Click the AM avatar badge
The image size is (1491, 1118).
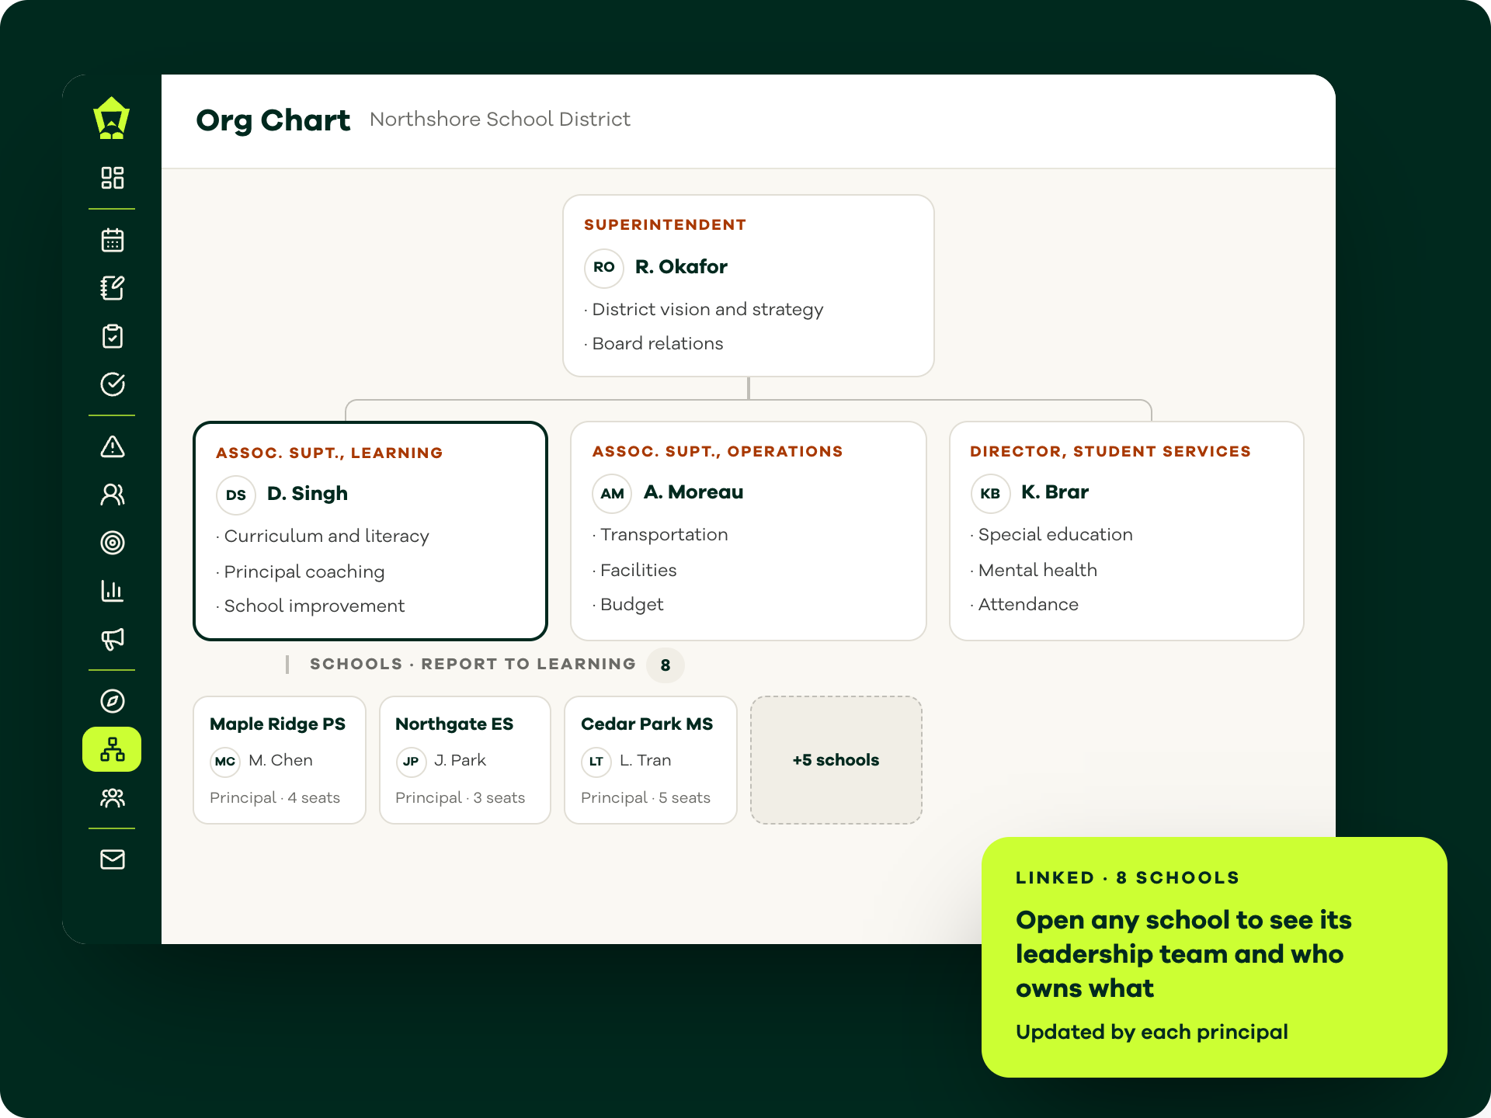[612, 493]
